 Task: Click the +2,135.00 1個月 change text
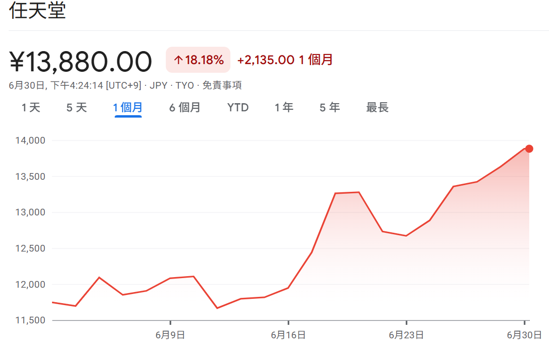pos(285,60)
